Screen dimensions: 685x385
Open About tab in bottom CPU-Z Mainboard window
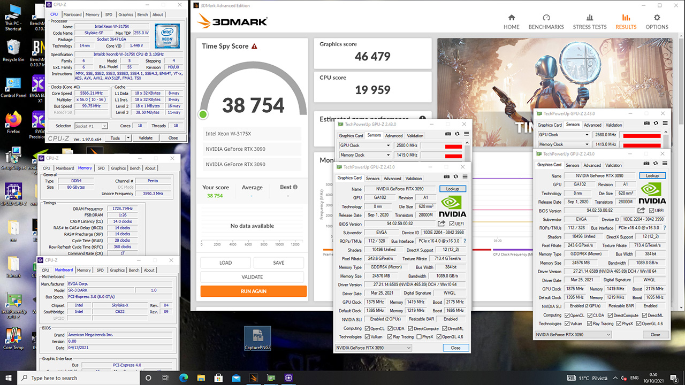click(x=149, y=270)
